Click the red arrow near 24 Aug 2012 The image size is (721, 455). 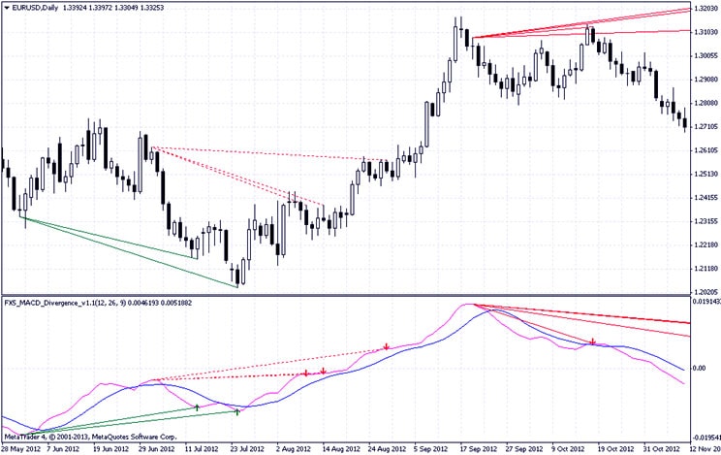(386, 346)
